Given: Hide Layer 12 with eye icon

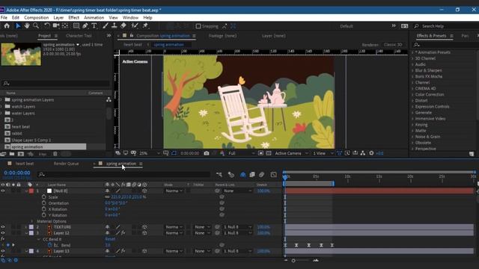Looking at the screenshot, I should tap(3, 233).
